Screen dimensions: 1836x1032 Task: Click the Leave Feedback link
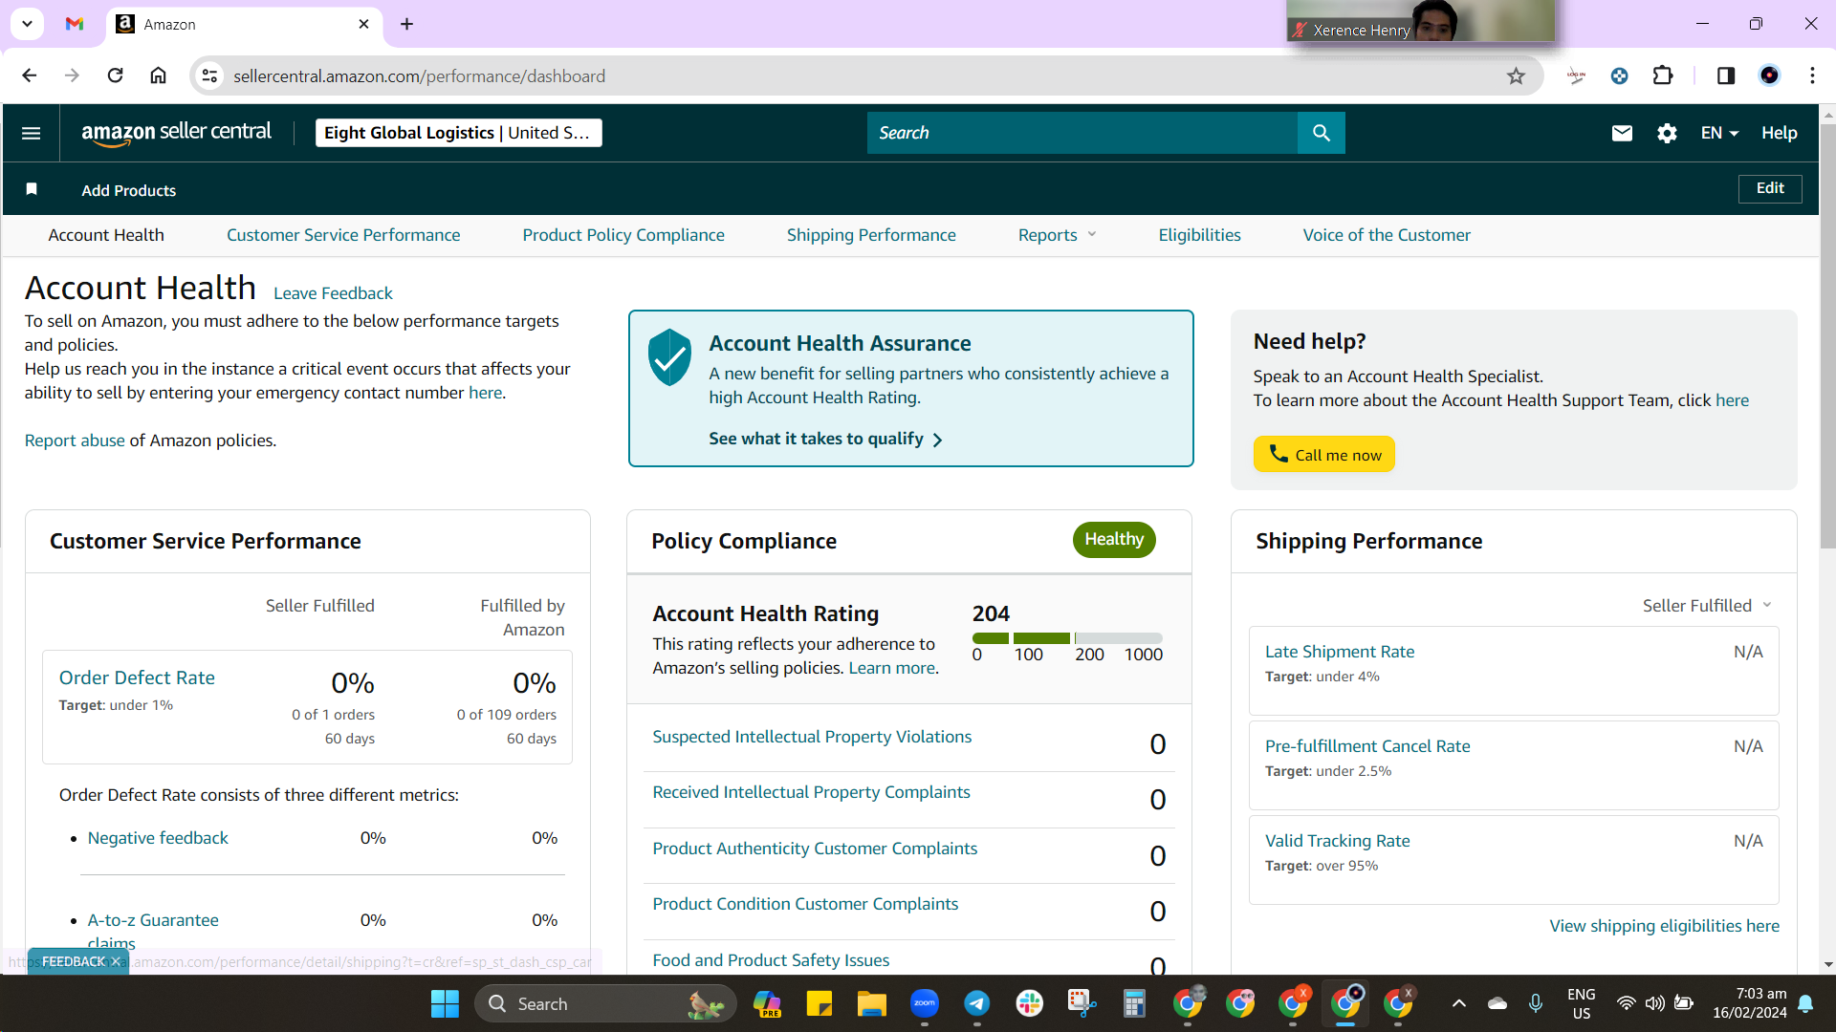coord(333,293)
